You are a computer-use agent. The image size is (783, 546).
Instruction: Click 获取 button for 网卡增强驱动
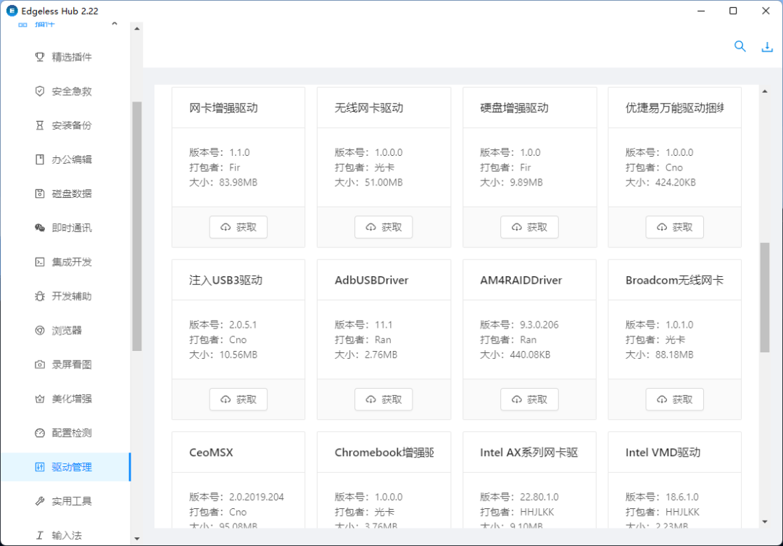click(x=238, y=227)
